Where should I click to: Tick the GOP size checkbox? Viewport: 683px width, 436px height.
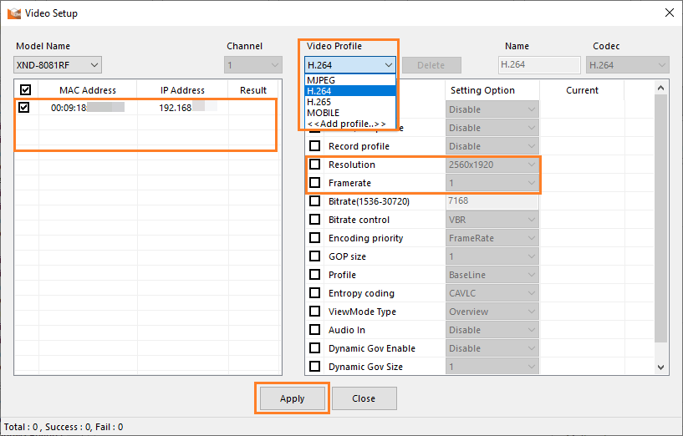(x=314, y=256)
